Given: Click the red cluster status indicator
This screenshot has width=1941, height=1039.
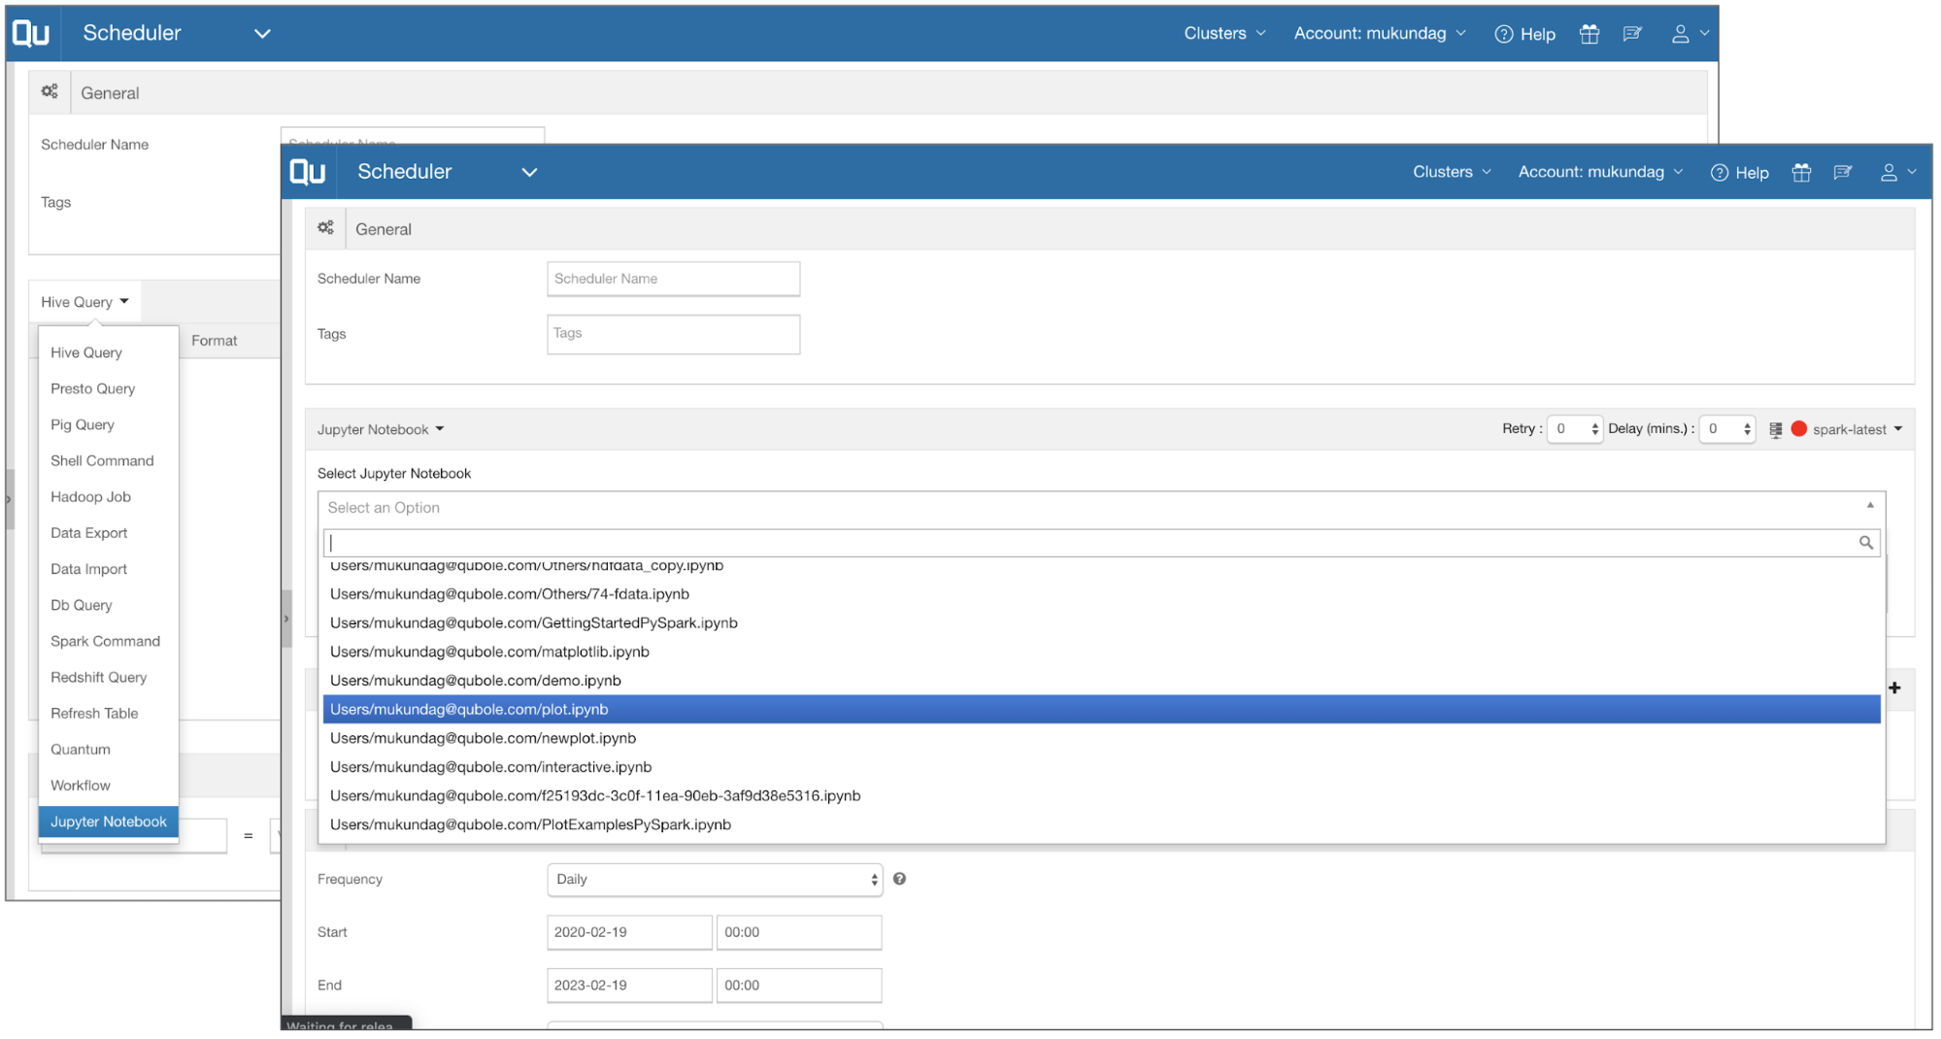Looking at the screenshot, I should pos(1798,428).
